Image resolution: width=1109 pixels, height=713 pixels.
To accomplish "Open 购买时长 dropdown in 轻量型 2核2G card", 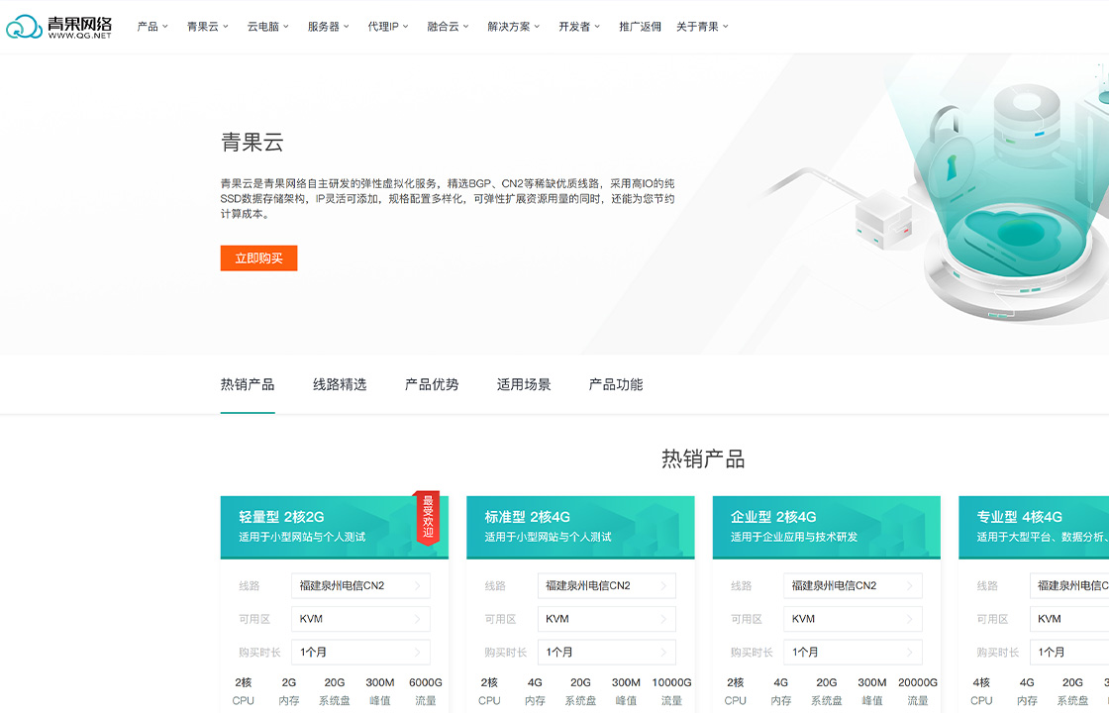I will [360, 653].
